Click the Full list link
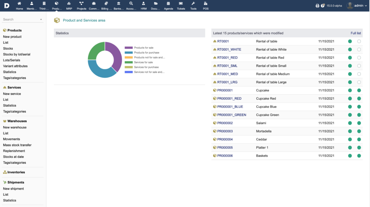This screenshot has width=370, height=207. [356, 33]
